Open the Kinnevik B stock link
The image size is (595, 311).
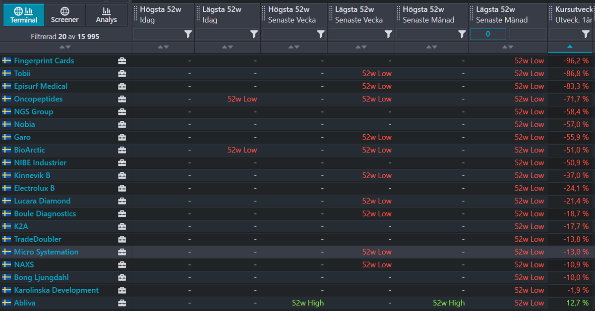[x=32, y=175]
